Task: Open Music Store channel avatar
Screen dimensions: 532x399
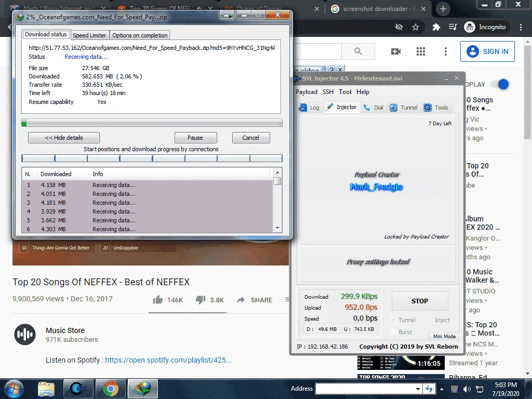Action: click(25, 335)
